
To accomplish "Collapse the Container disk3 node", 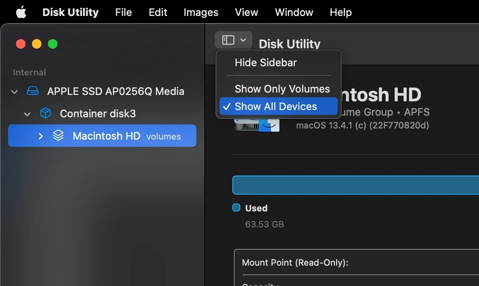I will point(27,114).
